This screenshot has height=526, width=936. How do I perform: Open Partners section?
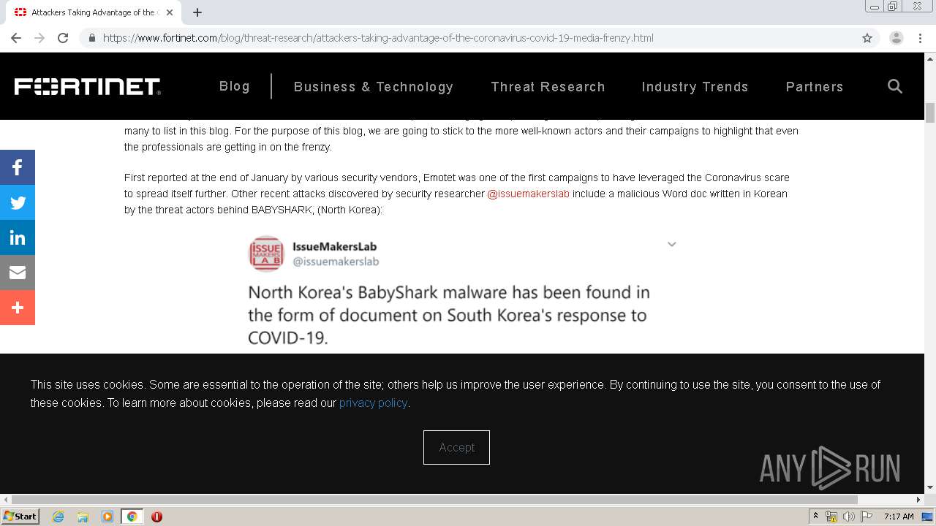(x=815, y=87)
